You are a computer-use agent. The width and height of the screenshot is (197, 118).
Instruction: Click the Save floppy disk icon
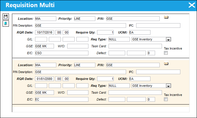point(6,17)
